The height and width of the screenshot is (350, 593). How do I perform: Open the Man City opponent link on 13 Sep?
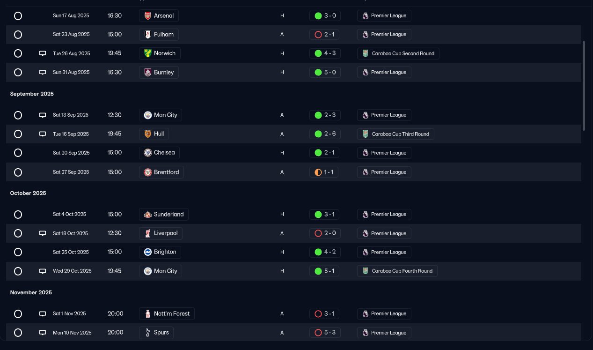(161, 115)
